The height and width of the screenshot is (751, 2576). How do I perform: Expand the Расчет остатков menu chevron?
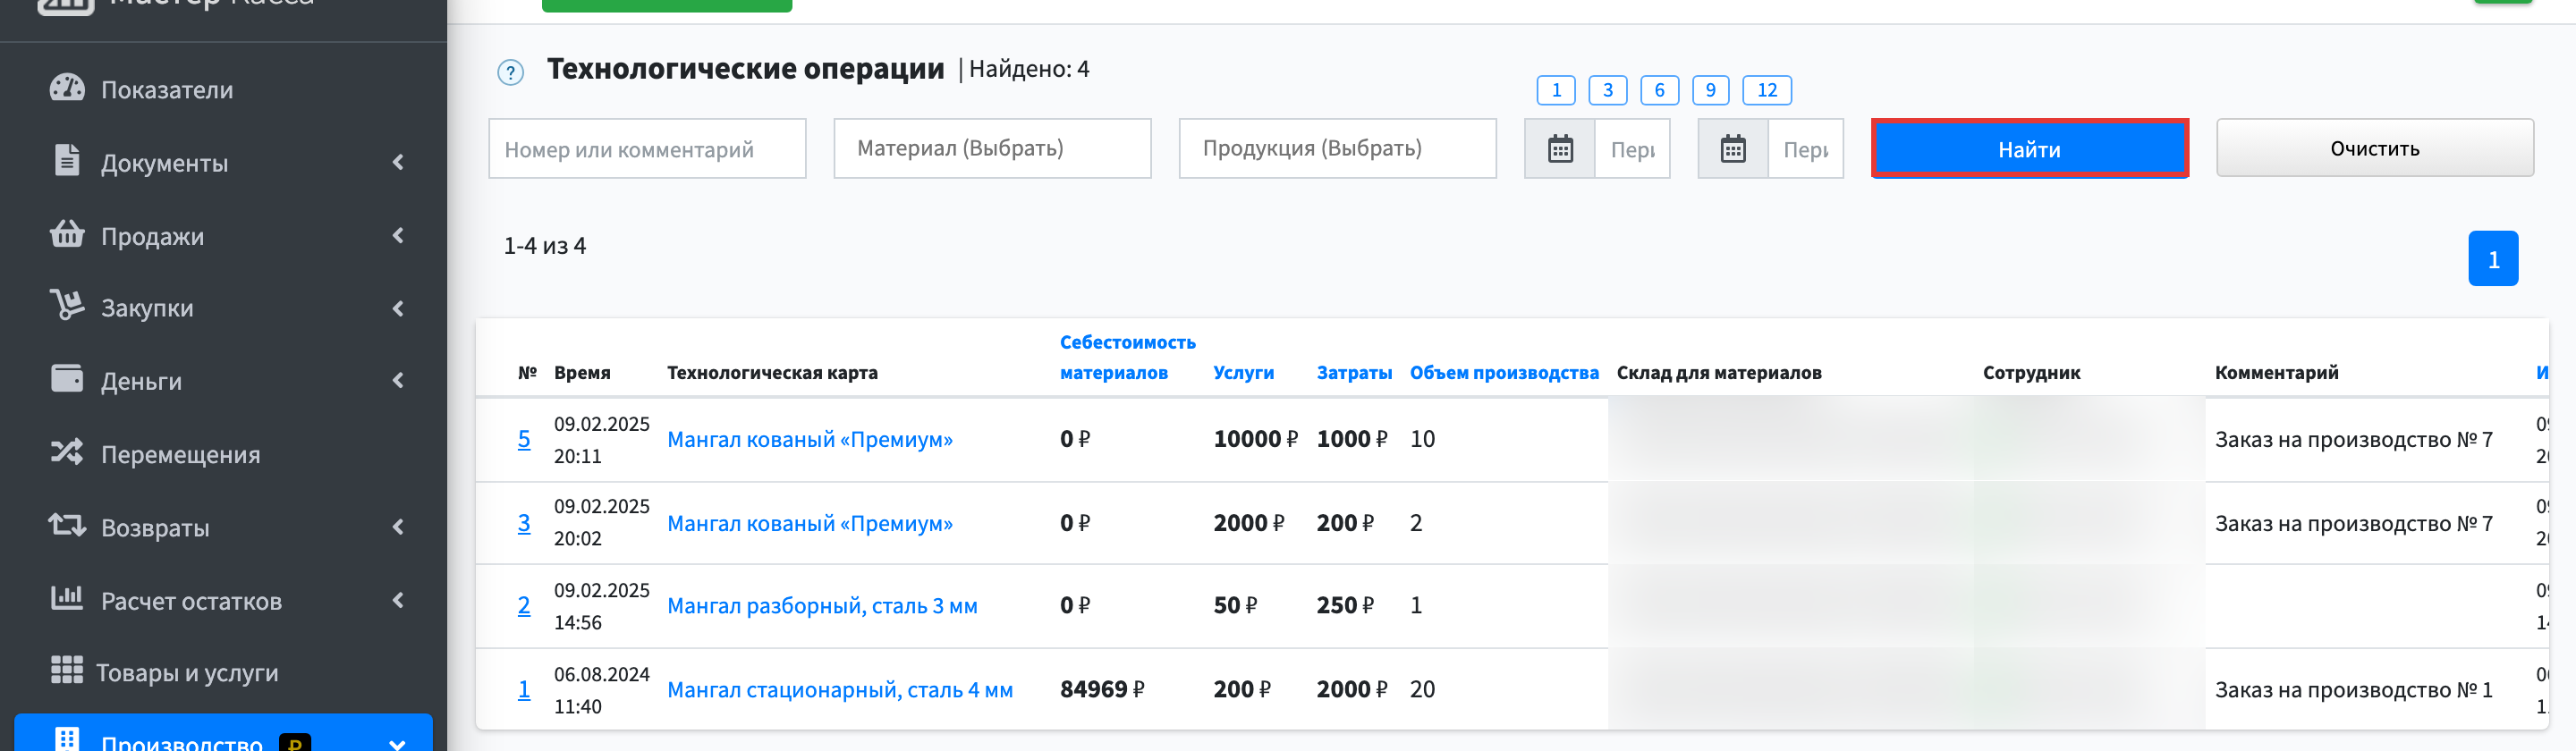[398, 600]
